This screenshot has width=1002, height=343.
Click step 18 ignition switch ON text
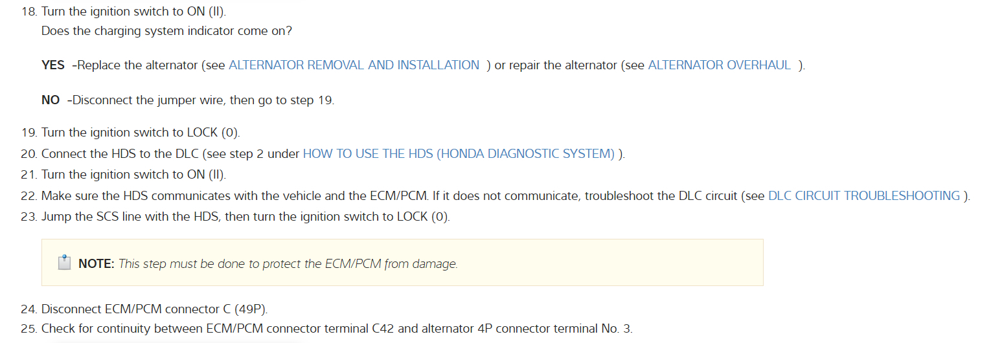click(x=134, y=12)
